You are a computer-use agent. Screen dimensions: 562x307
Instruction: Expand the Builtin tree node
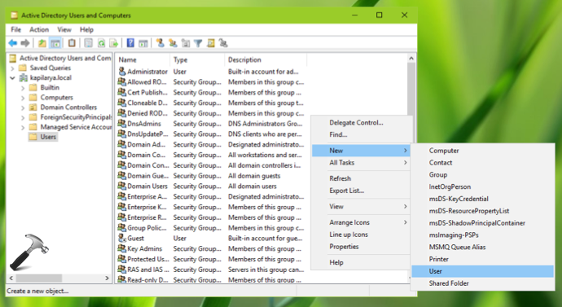(x=23, y=88)
